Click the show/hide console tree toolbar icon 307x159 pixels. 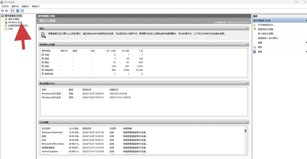pos(12,11)
